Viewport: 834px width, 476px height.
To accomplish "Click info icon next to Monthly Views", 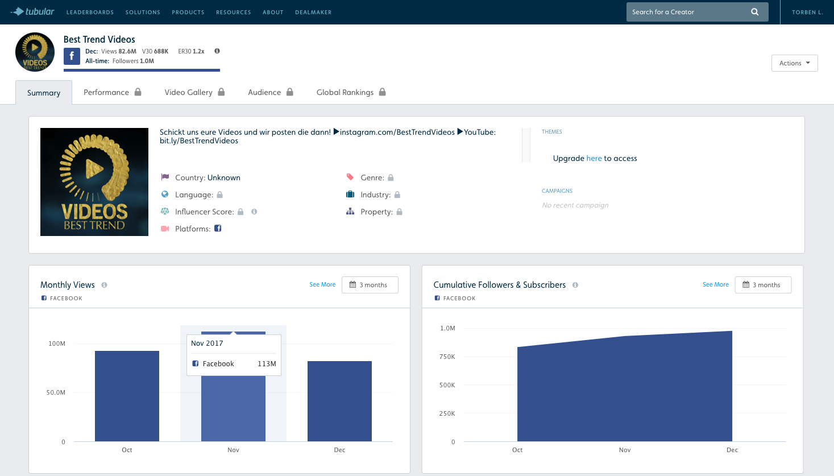I will pyautogui.click(x=104, y=285).
